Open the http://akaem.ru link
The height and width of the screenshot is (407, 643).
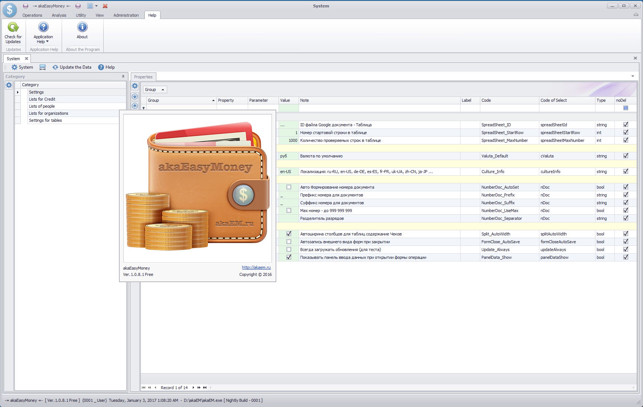256,267
